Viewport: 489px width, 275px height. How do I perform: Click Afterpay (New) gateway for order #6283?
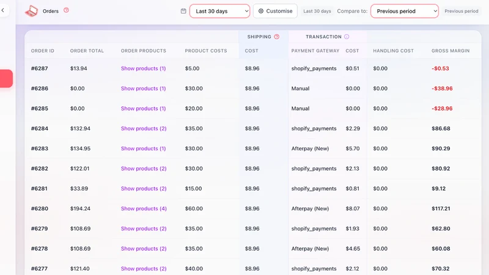coord(310,148)
